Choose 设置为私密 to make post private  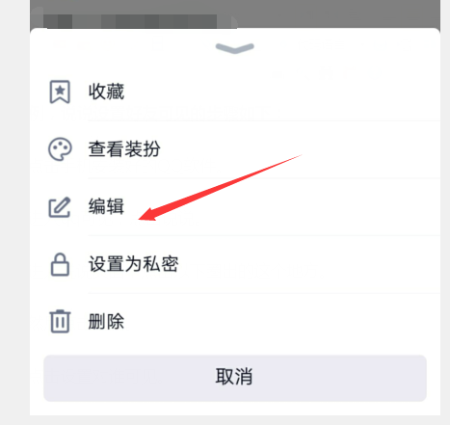[133, 264]
